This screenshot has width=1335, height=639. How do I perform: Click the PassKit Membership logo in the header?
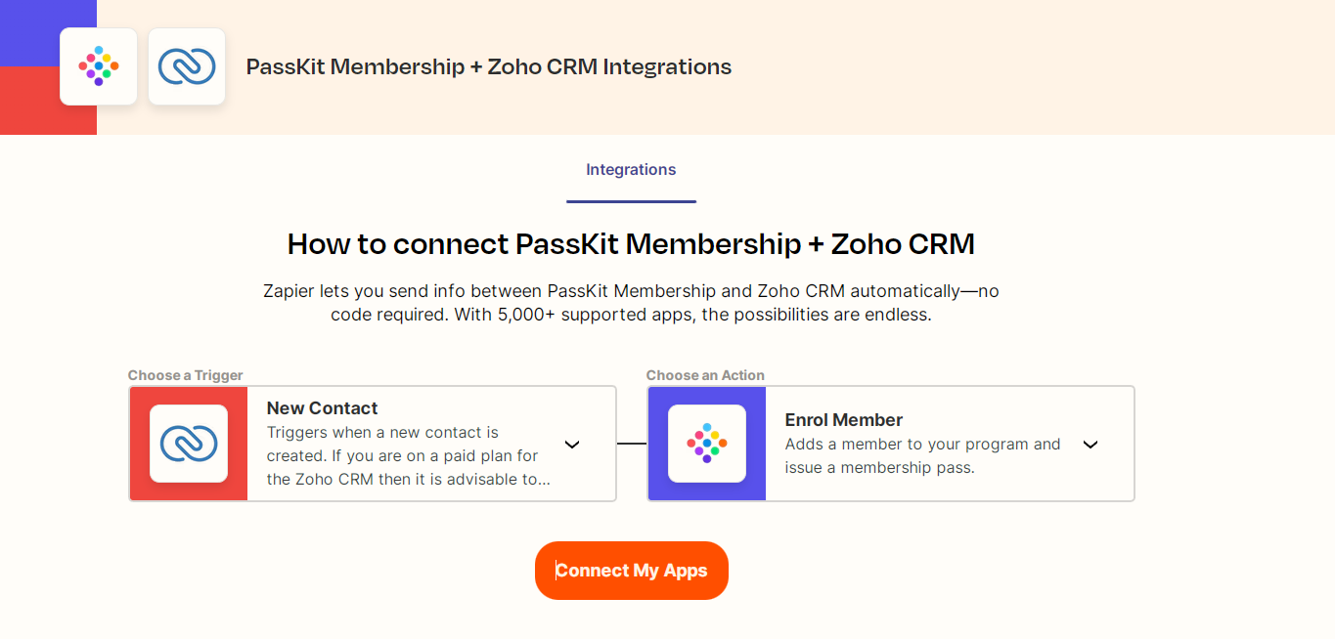click(x=99, y=66)
